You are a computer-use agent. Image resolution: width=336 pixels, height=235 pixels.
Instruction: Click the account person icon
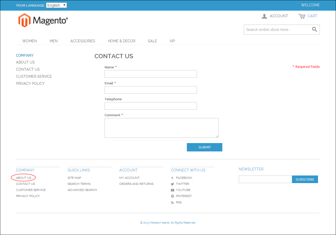click(264, 16)
